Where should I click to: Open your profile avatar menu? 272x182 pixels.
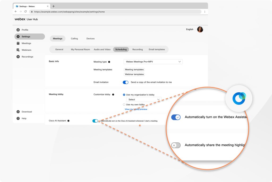[x=200, y=29]
